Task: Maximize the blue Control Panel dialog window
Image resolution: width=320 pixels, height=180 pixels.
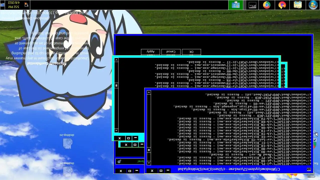Action: pyautogui.click(x=129, y=171)
